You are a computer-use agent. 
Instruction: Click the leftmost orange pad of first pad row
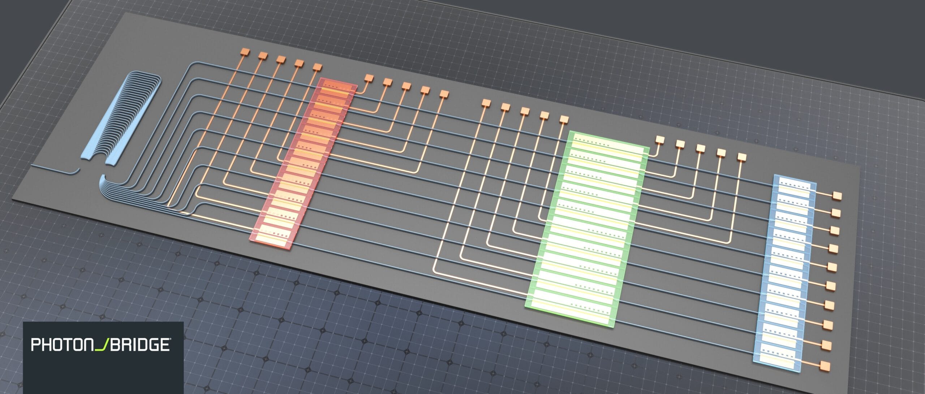(x=245, y=52)
